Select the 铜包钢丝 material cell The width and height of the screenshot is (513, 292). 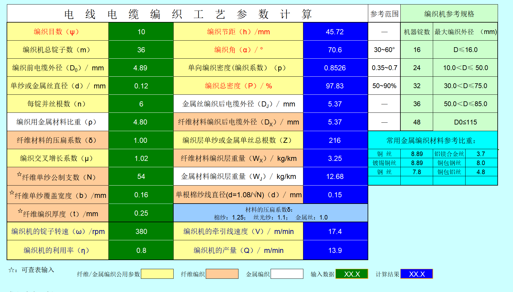click(x=449, y=163)
